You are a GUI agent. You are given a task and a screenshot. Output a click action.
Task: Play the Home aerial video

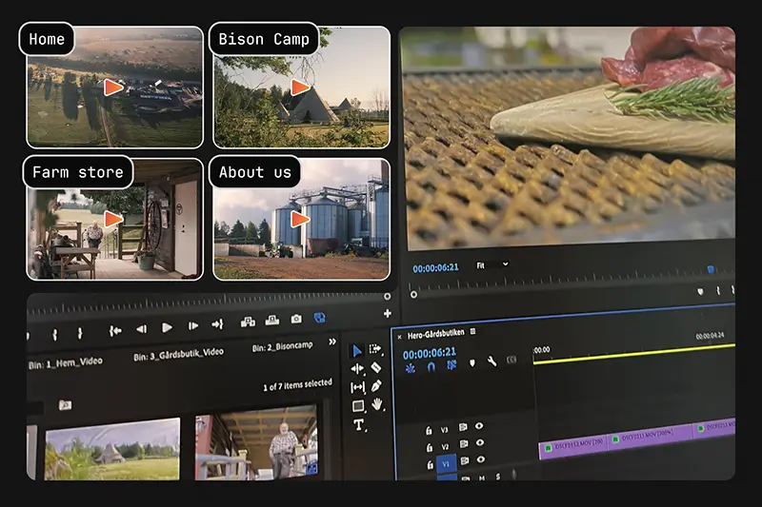[x=113, y=88]
